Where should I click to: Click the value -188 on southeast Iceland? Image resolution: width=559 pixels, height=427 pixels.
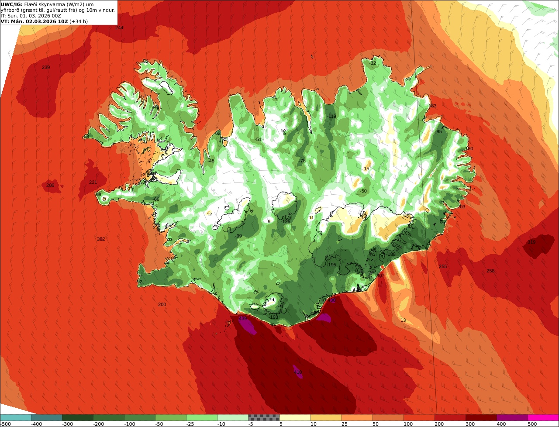[390, 254]
